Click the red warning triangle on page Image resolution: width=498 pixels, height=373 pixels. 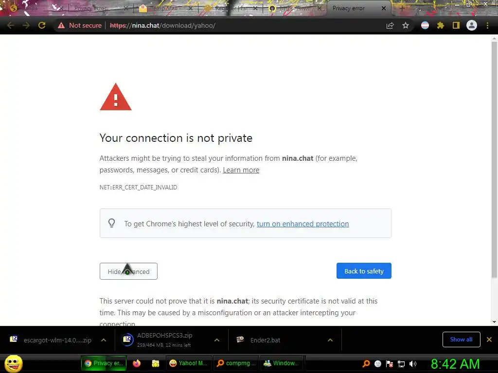pyautogui.click(x=116, y=97)
